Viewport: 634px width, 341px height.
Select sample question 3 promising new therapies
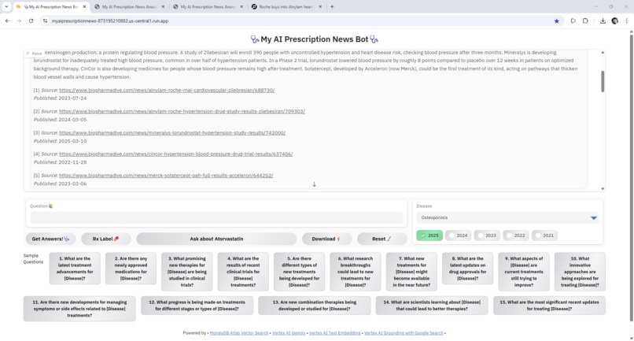[x=186, y=272]
